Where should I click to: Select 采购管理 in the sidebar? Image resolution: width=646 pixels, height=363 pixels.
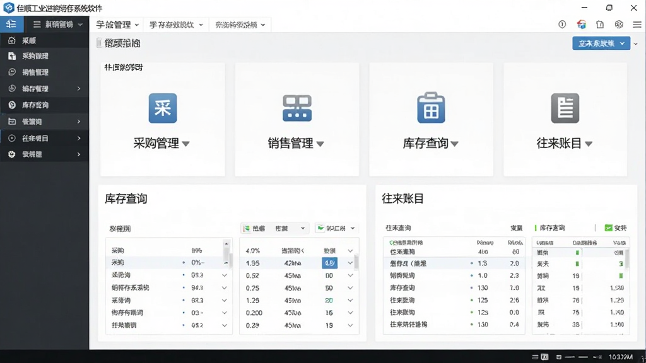[x=45, y=56]
